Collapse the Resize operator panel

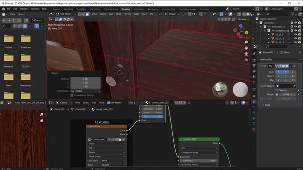pyautogui.click(x=50, y=73)
